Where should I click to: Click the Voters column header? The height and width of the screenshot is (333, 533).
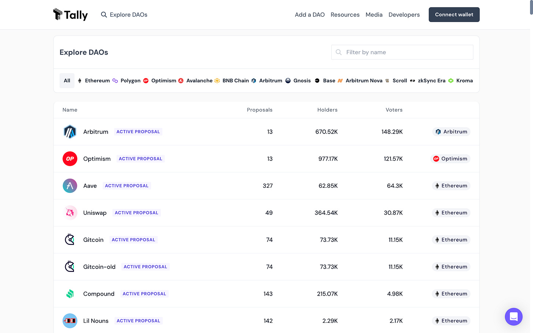(394, 110)
